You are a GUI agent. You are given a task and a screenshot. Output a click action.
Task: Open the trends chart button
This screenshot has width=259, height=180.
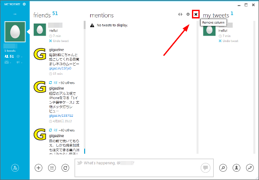coord(250,168)
